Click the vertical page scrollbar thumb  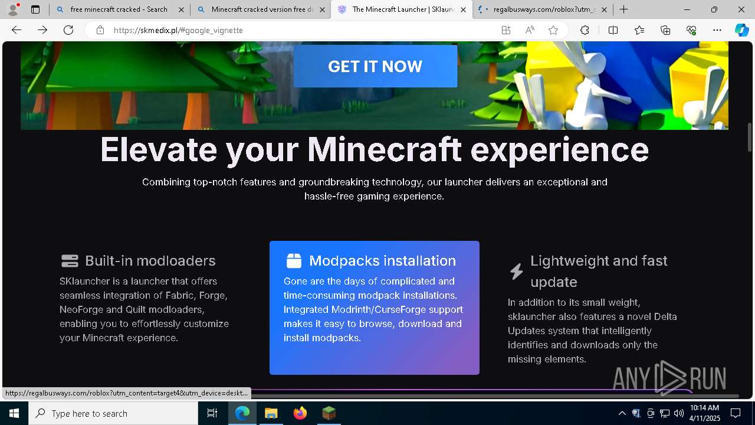pos(750,137)
